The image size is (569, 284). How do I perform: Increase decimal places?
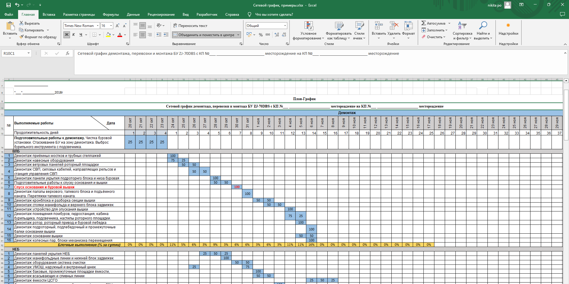click(x=277, y=35)
